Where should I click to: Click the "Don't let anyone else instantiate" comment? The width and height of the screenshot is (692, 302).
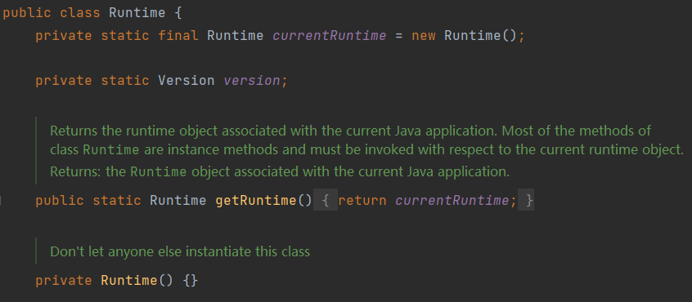point(180,252)
